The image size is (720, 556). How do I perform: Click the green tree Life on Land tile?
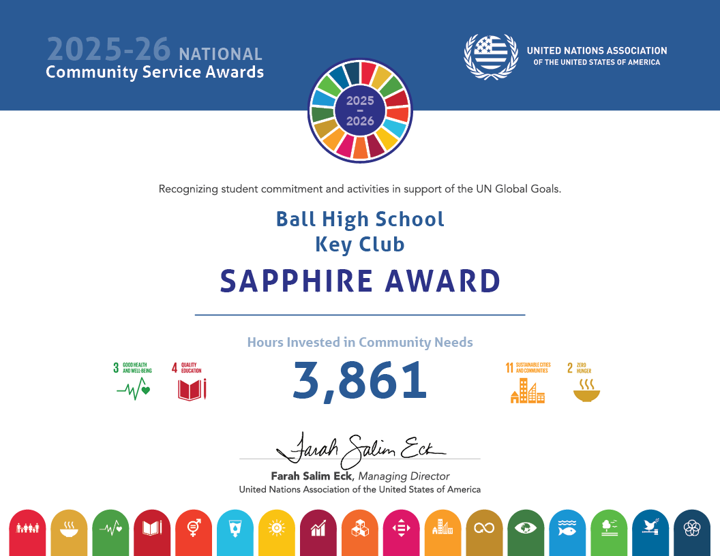click(609, 533)
